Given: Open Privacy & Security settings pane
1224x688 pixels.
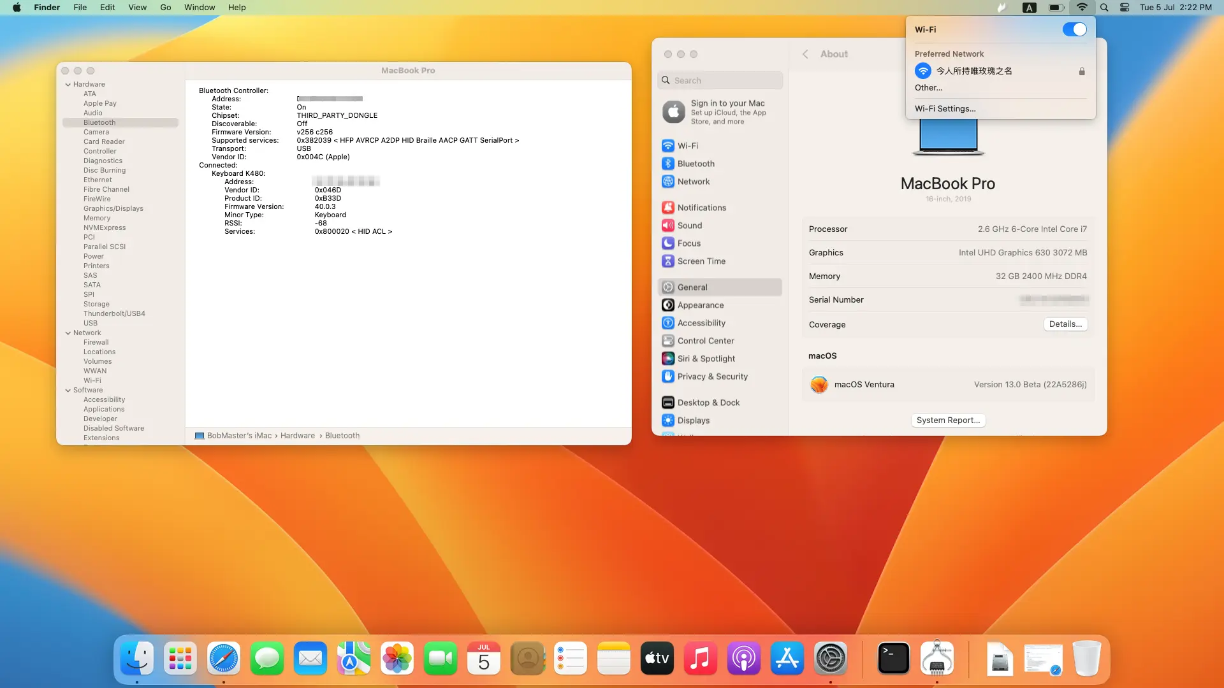Looking at the screenshot, I should point(720,376).
